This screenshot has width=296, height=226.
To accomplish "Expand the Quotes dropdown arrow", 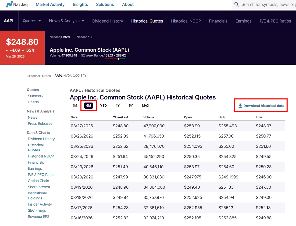I will click(x=39, y=21).
